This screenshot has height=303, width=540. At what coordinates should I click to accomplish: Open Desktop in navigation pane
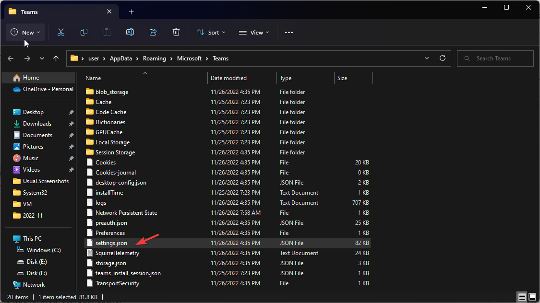(33, 112)
